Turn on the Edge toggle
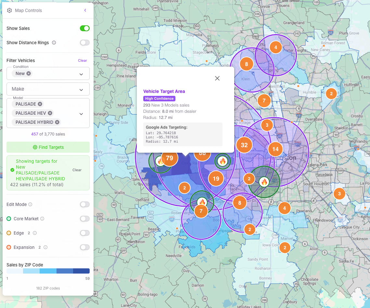370x308 pixels. 84,233
